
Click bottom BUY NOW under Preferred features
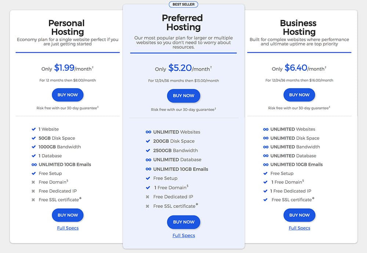[183, 222]
